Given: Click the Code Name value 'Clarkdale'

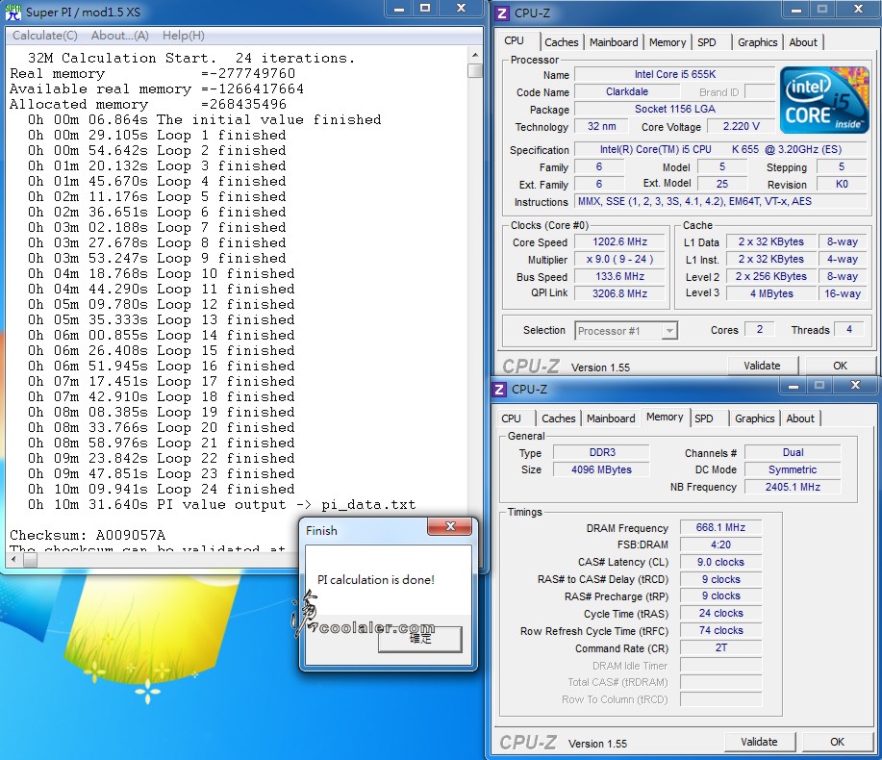Looking at the screenshot, I should pos(626,91).
